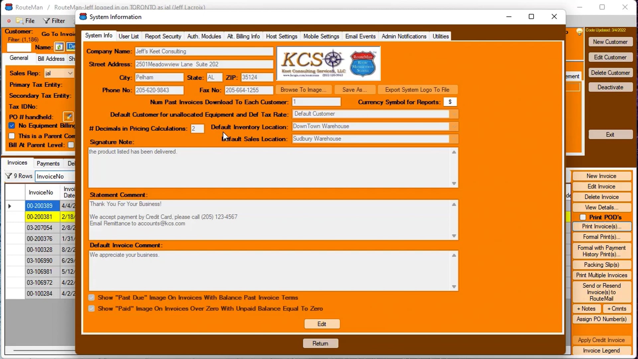The height and width of the screenshot is (359, 638).
Task: Open the Sales Rep dropdown
Action: coord(70,73)
